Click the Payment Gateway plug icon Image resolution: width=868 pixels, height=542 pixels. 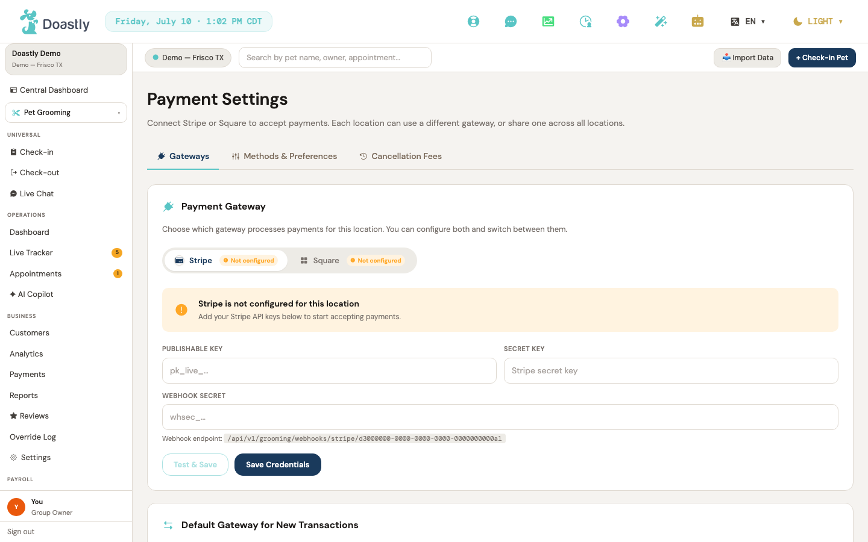tap(168, 207)
